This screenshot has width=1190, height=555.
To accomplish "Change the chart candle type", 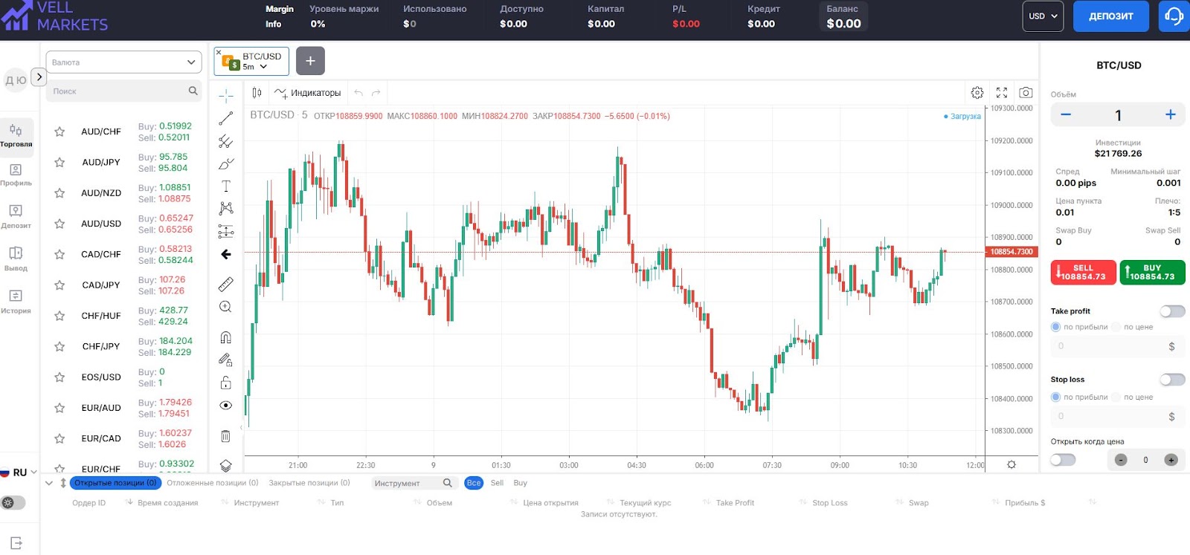I will (x=257, y=93).
